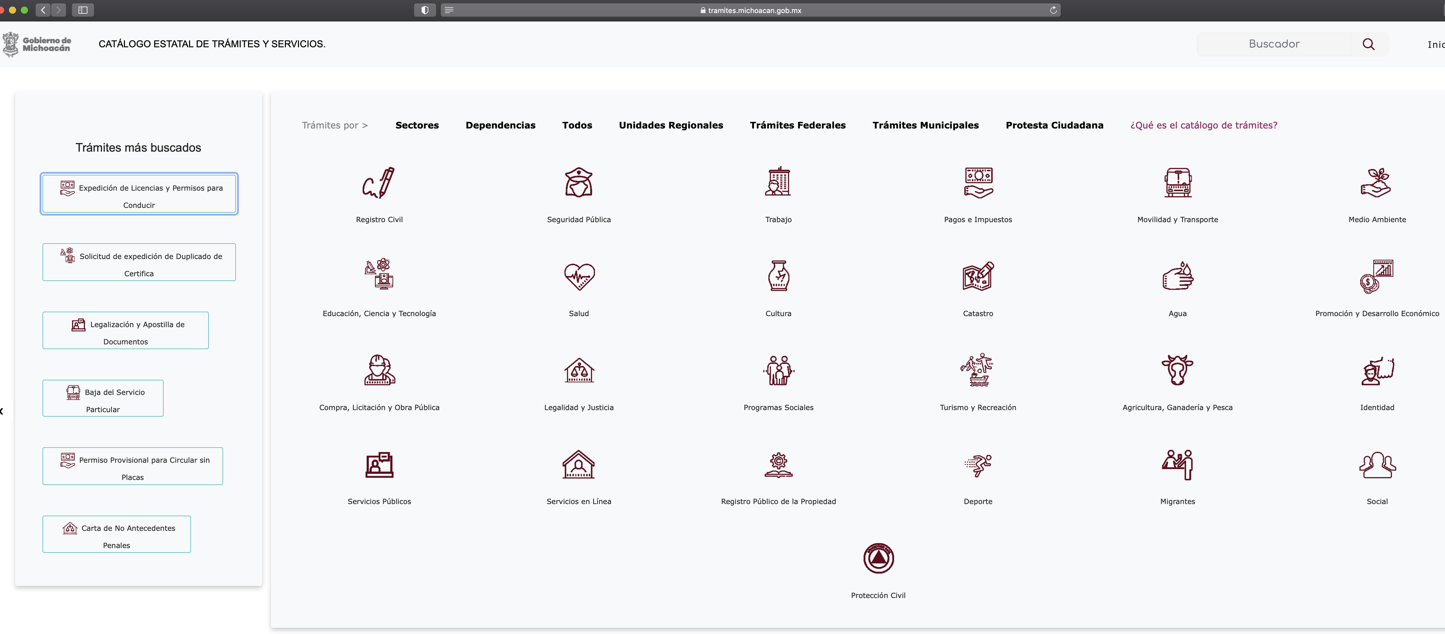Image resolution: width=1445 pixels, height=634 pixels.
Task: Open the Trámites Municipales tab
Action: click(x=926, y=125)
